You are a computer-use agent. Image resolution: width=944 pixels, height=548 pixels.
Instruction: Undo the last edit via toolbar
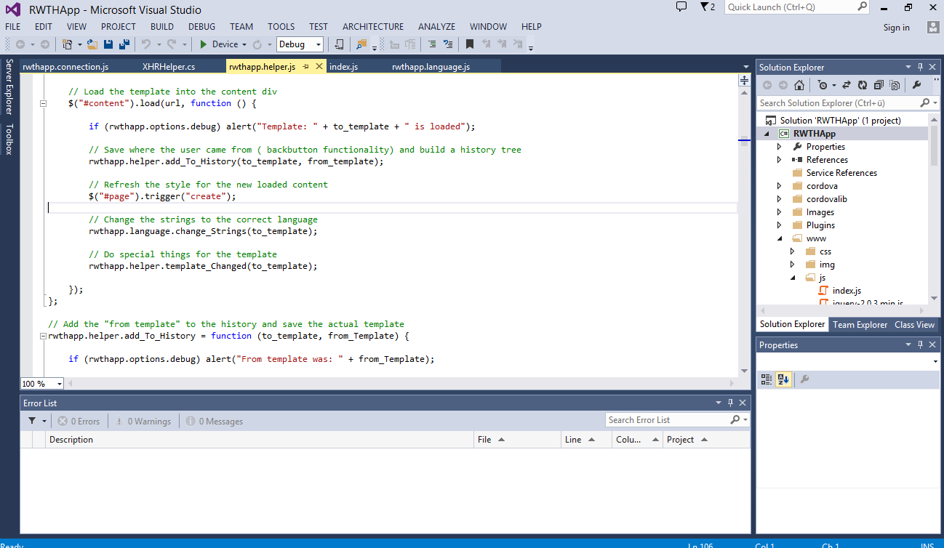146,44
